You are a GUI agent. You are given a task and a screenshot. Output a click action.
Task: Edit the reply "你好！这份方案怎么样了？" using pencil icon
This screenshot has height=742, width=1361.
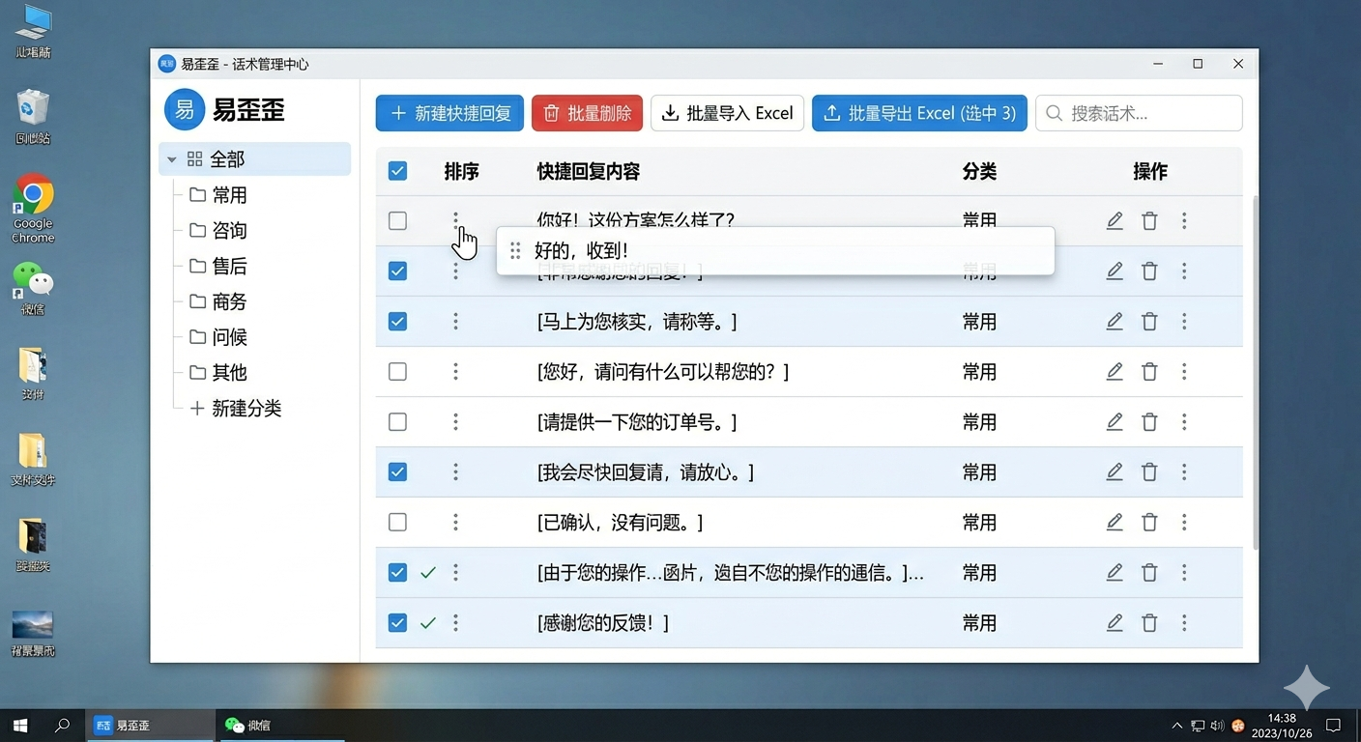click(1115, 220)
